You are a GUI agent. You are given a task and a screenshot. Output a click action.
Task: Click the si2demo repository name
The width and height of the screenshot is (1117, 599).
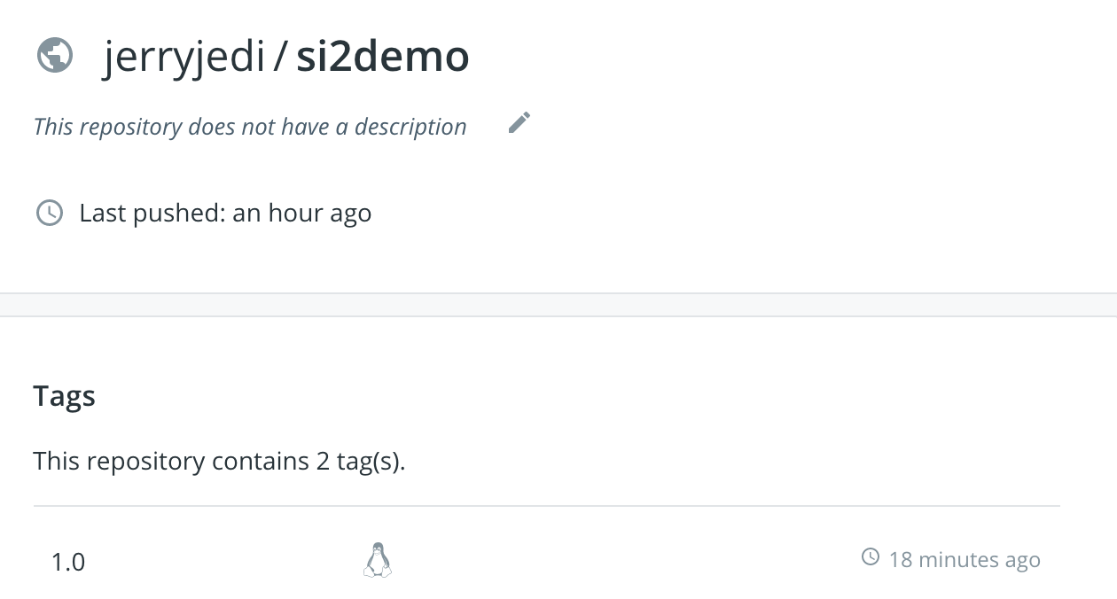coord(383,56)
